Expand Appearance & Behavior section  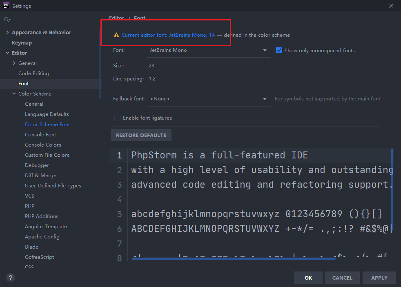[x=7, y=33]
